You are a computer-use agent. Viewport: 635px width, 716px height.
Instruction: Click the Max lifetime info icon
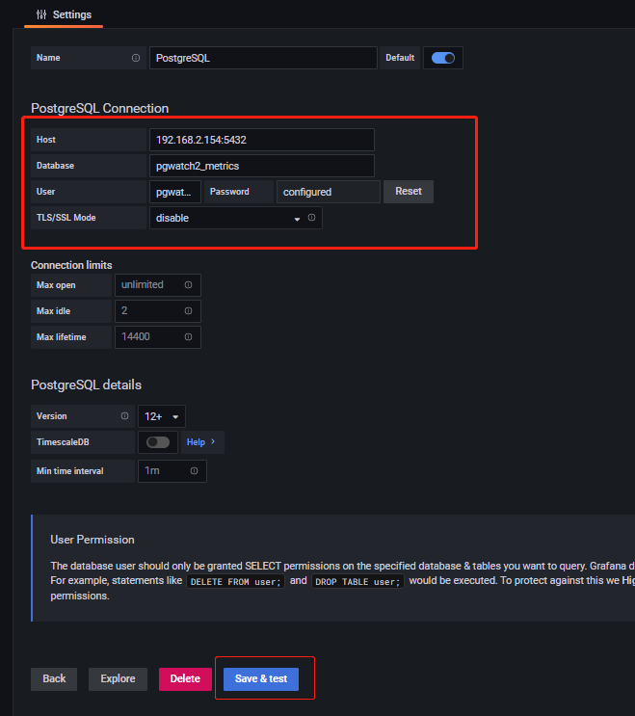click(188, 337)
